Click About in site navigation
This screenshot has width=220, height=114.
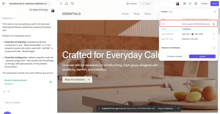point(148,14)
